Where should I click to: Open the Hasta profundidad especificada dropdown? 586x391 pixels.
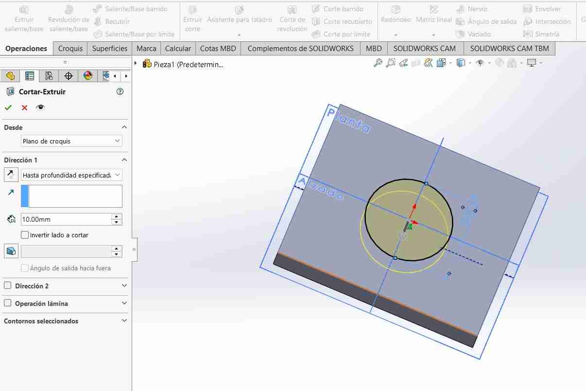[71, 175]
